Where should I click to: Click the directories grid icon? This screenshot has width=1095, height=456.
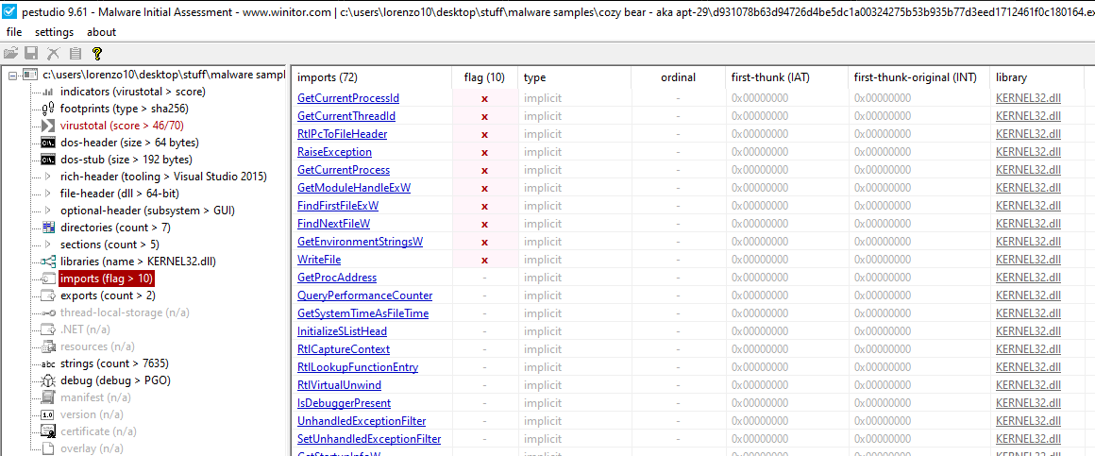click(48, 227)
